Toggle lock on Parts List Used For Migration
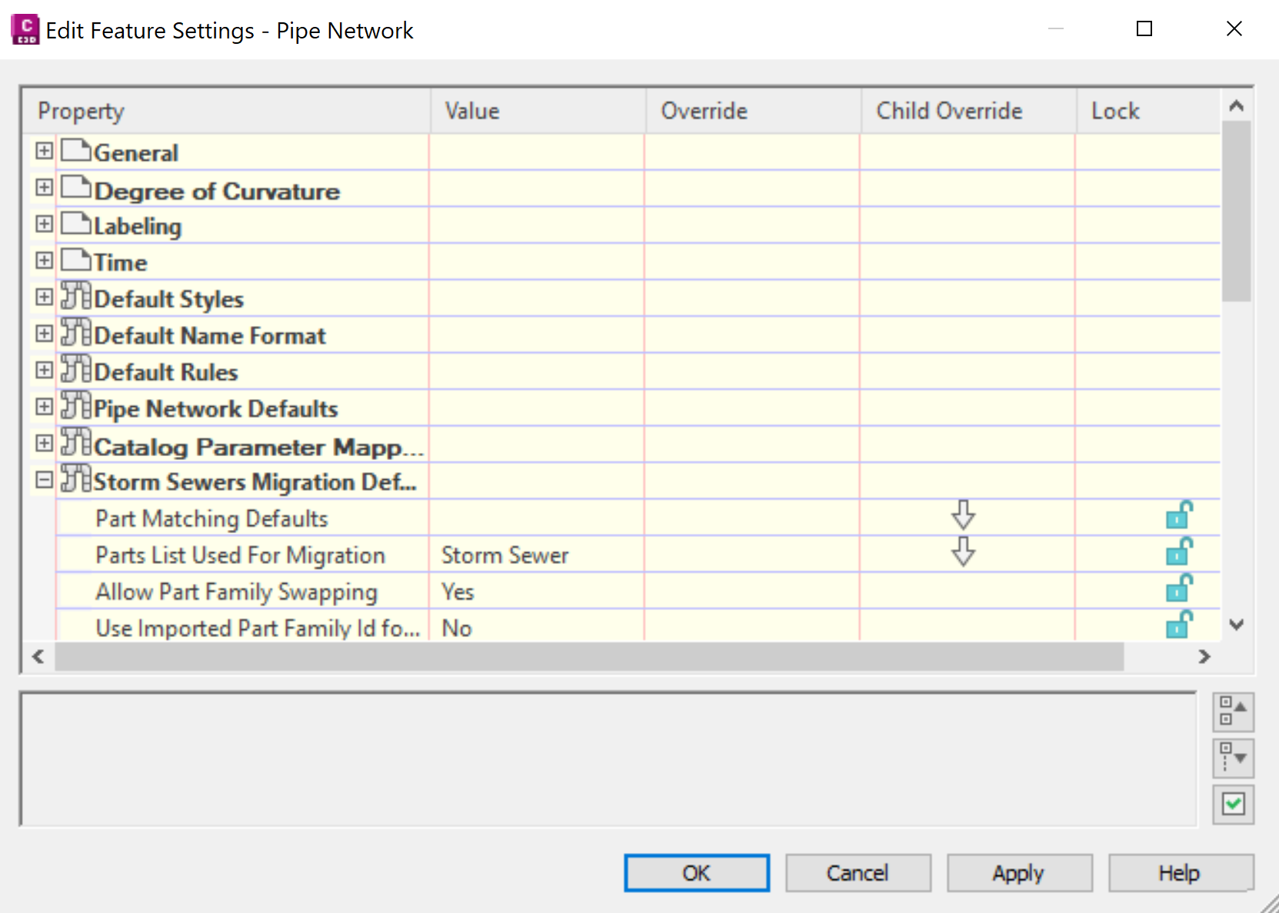This screenshot has width=1279, height=913. pyautogui.click(x=1178, y=552)
